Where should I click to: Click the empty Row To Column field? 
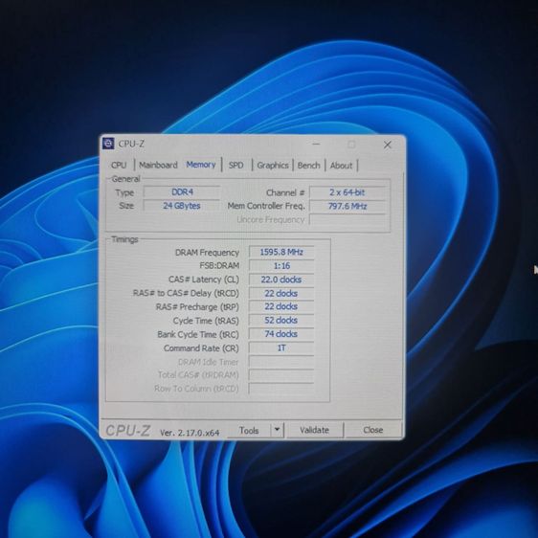(281, 389)
